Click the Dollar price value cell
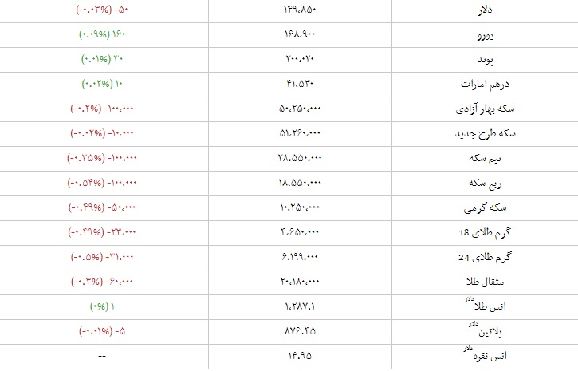This screenshot has height=371, width=578. tap(301, 11)
